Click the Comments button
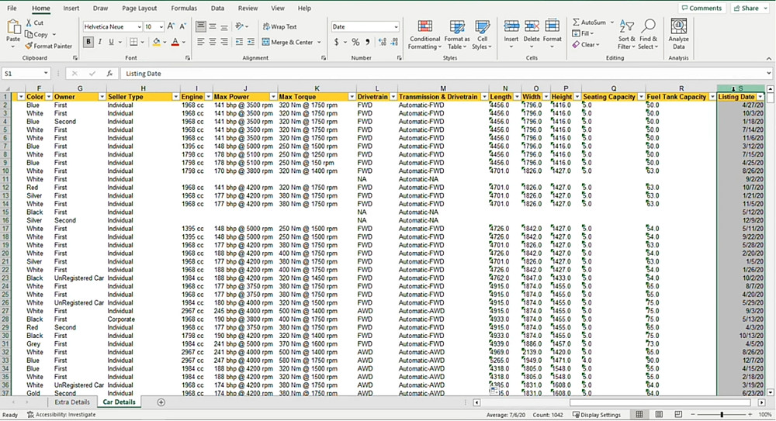 pos(701,8)
